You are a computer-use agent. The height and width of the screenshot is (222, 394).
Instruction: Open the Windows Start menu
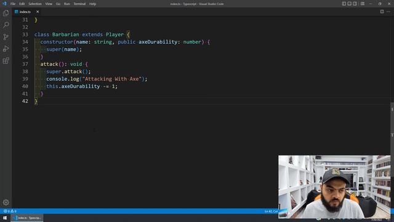pyautogui.click(x=5, y=218)
